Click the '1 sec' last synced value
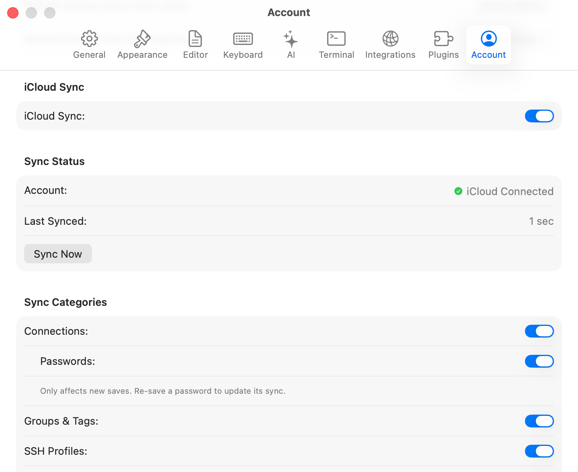Image resolution: width=578 pixels, height=472 pixels. pyautogui.click(x=541, y=221)
